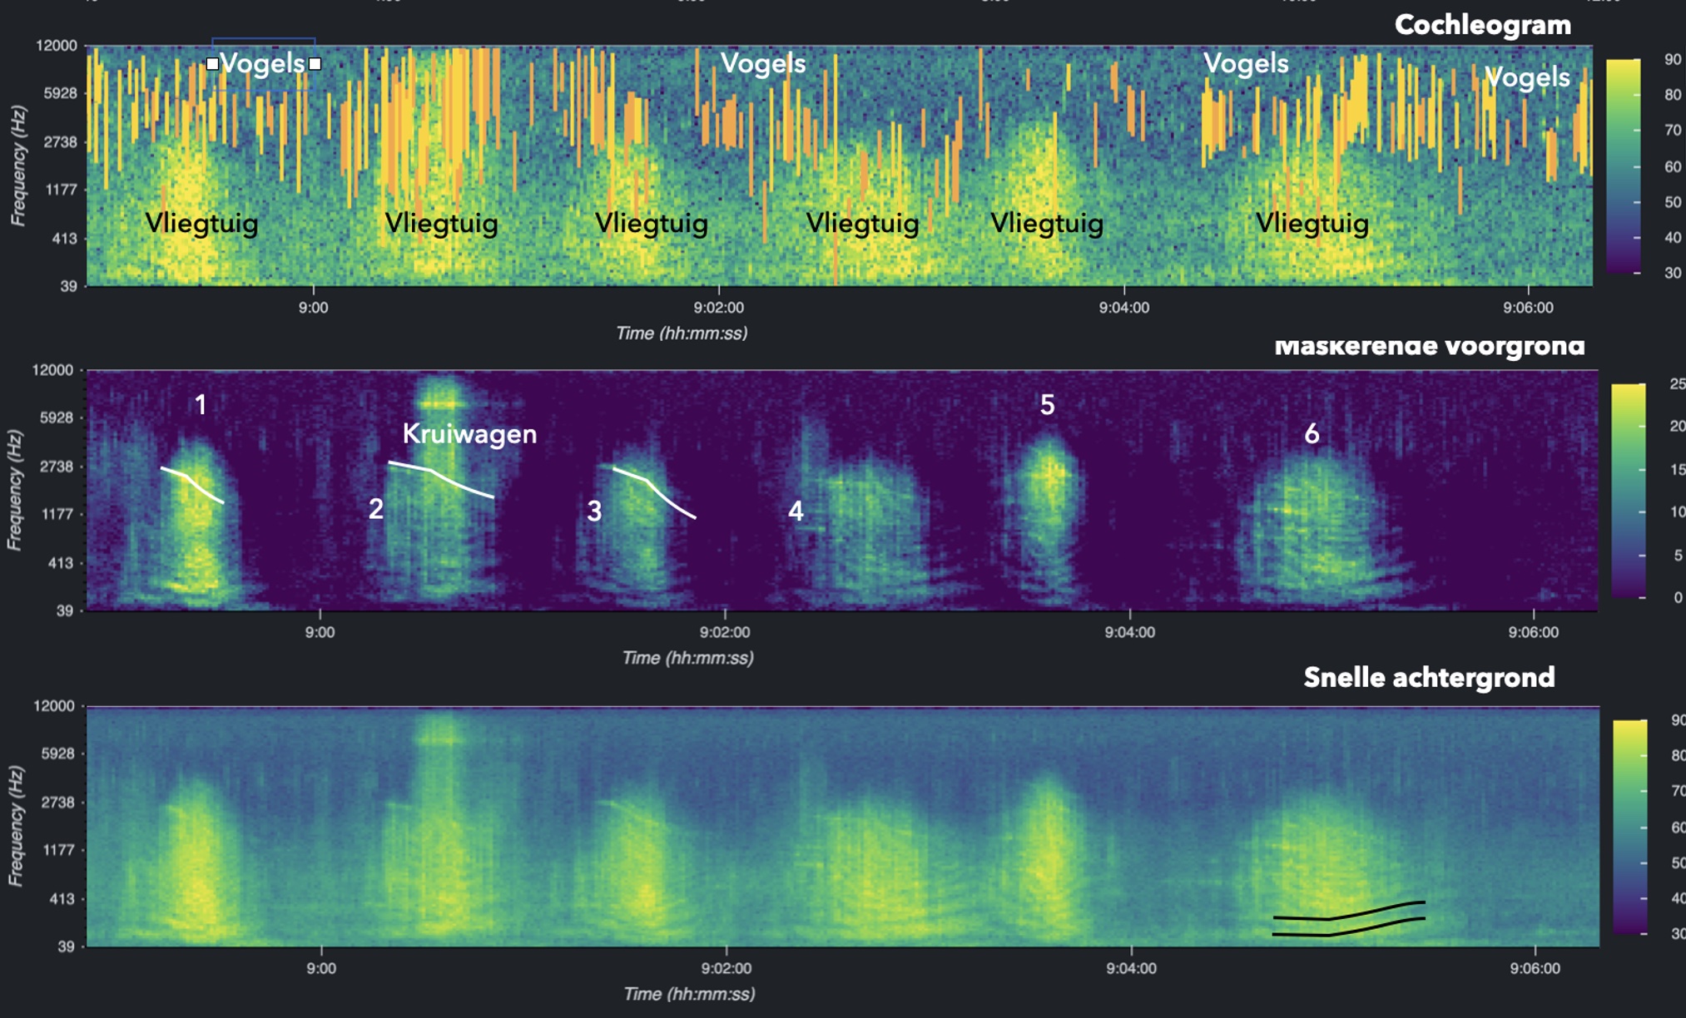Click the 9:06:00 tick under Snelle achtergrond
Image resolution: width=1686 pixels, height=1018 pixels.
coord(1535,968)
